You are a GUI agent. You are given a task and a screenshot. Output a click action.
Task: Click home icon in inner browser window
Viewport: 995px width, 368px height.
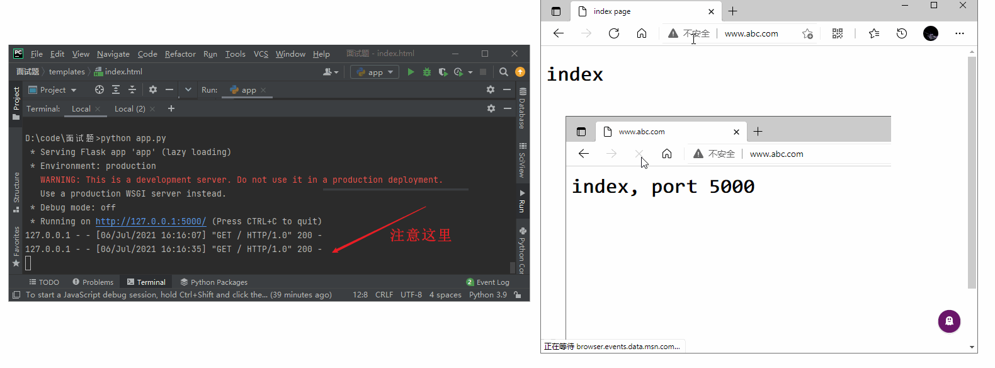(667, 154)
